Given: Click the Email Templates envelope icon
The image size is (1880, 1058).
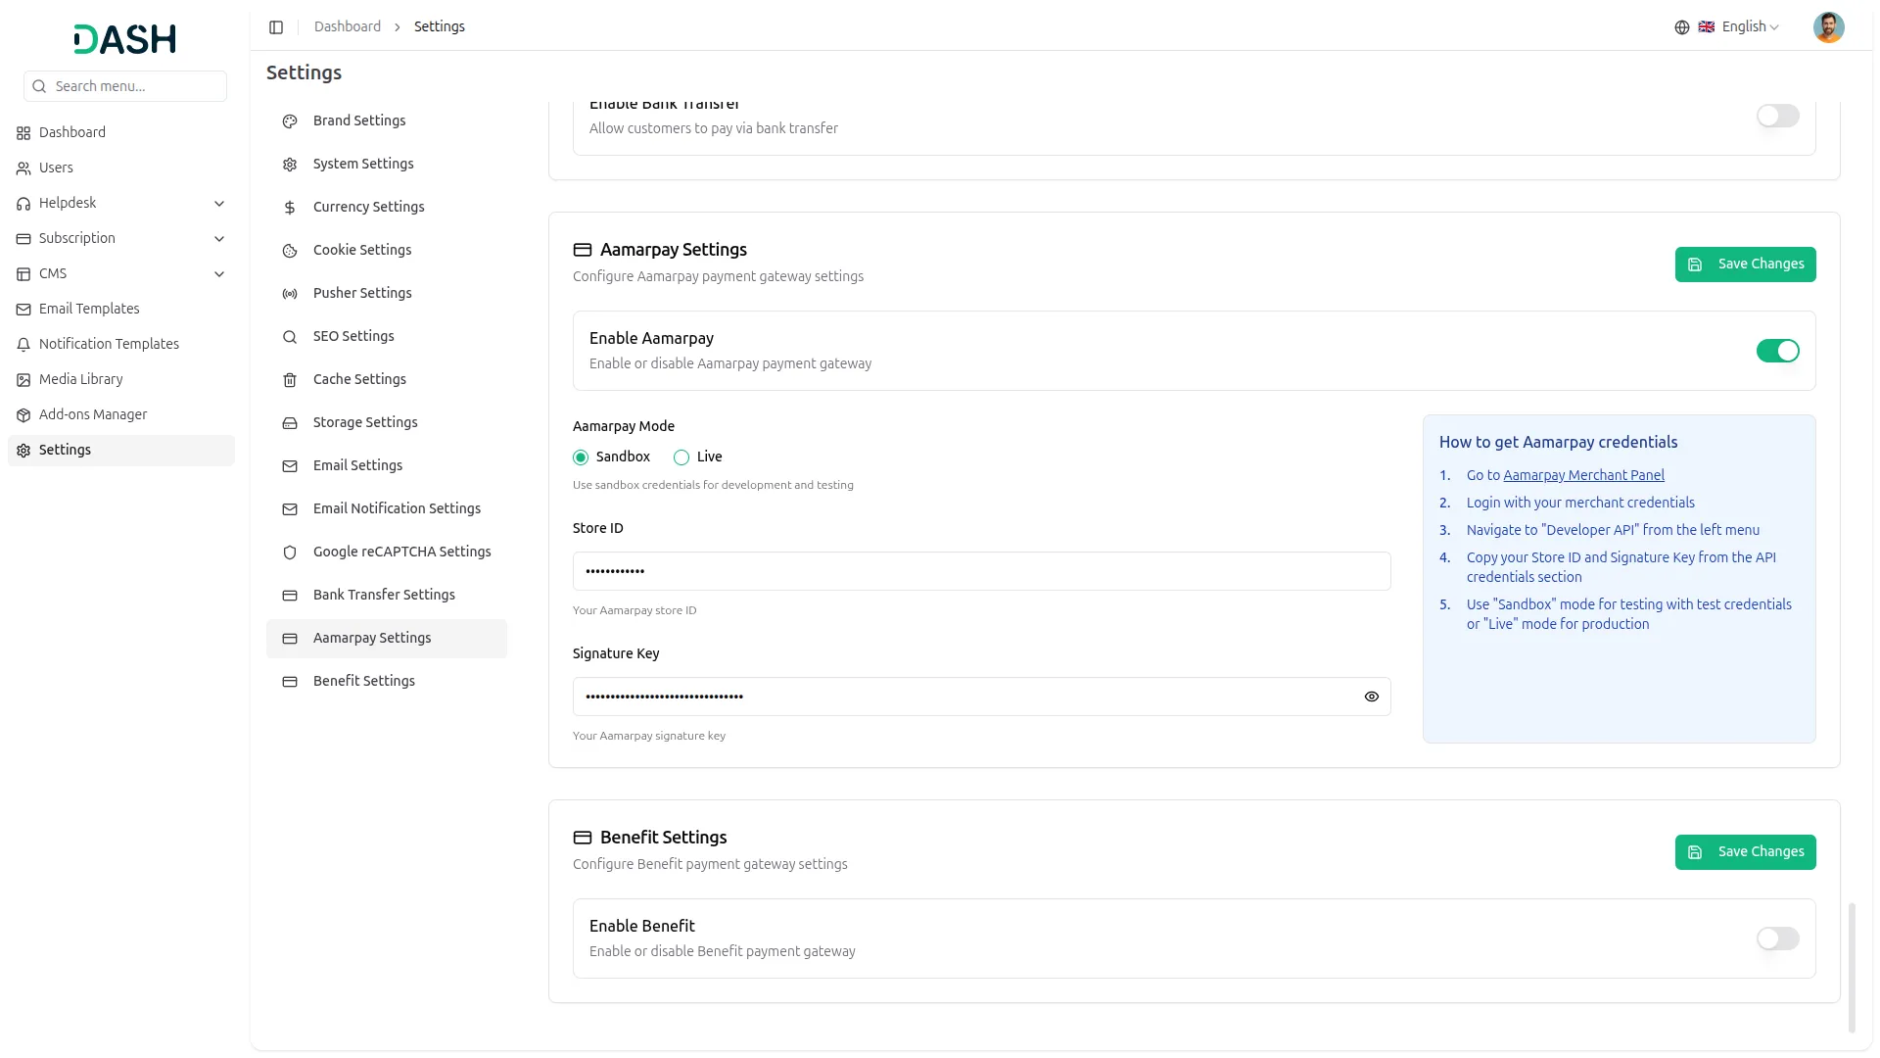Looking at the screenshot, I should tap(23, 310).
